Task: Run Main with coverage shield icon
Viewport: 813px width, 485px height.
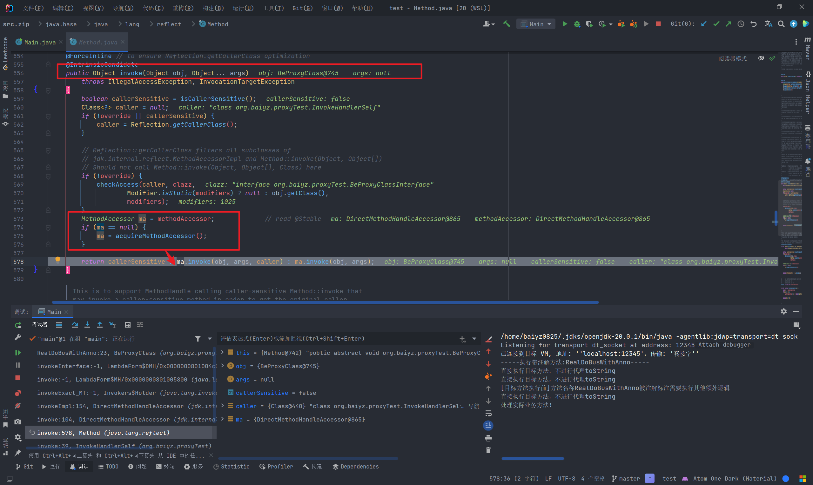Action: 589,24
